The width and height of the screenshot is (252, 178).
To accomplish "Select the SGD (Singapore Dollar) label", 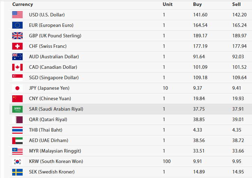I will (54, 77).
